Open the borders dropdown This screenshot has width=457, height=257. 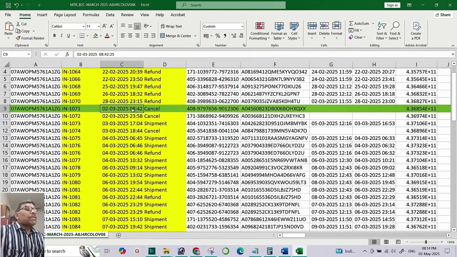click(x=88, y=36)
